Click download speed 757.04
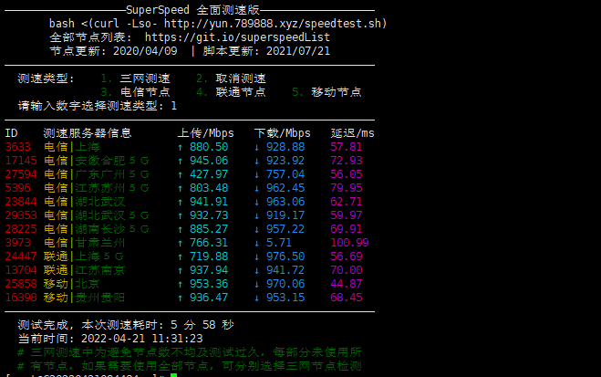This screenshot has width=601, height=377. [x=285, y=174]
